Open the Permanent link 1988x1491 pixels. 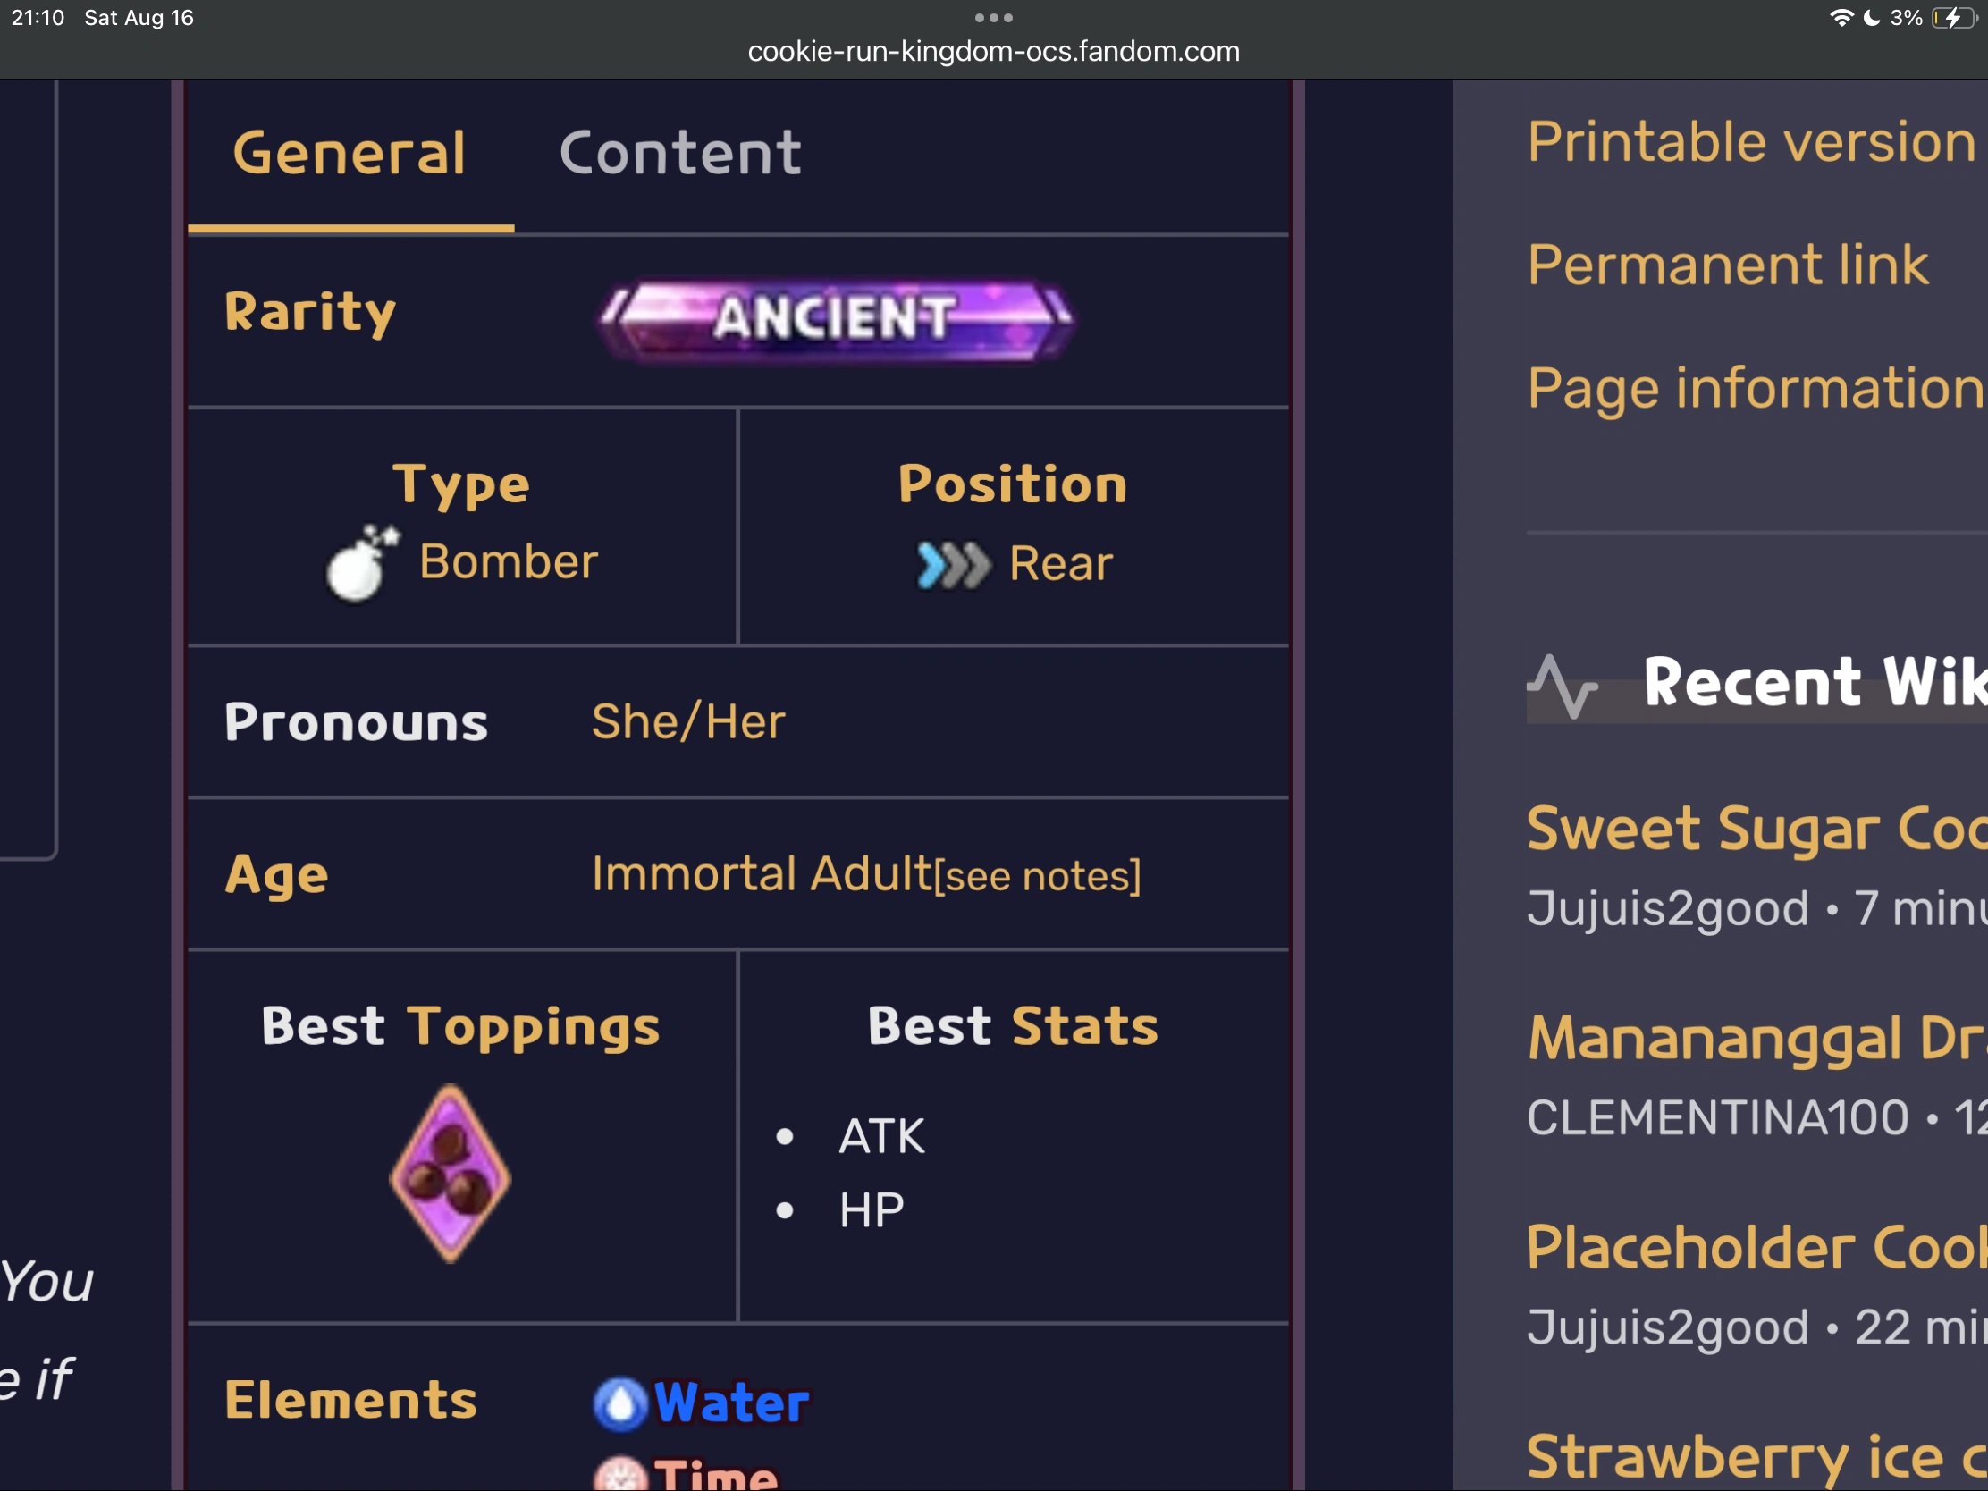(x=1727, y=265)
